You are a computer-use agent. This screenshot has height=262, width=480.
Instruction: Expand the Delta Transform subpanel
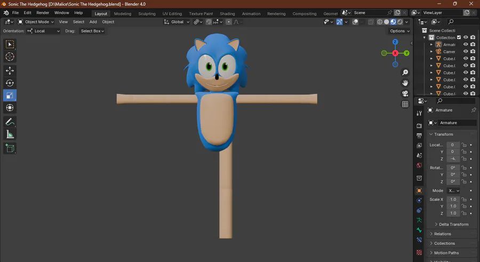452,224
